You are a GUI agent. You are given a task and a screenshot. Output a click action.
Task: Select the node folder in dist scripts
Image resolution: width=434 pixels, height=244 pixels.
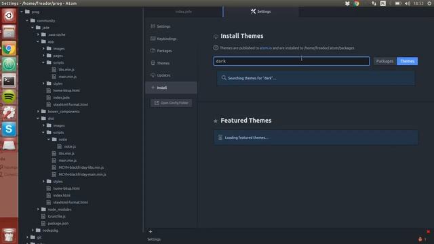coord(63,140)
